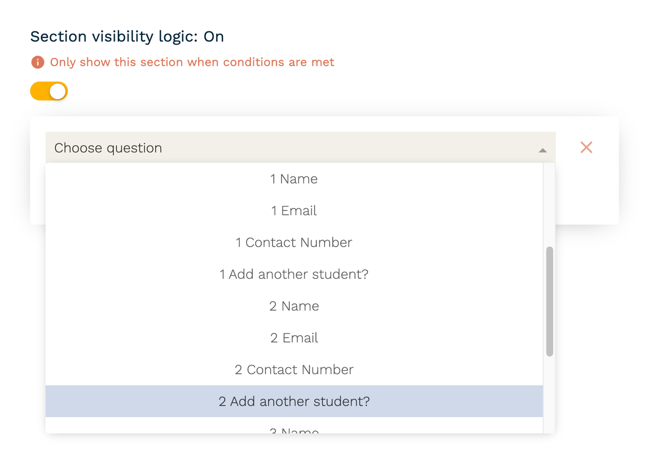Image resolution: width=649 pixels, height=463 pixels.
Task: Click the Choose question dropdown field
Action: pos(278,148)
